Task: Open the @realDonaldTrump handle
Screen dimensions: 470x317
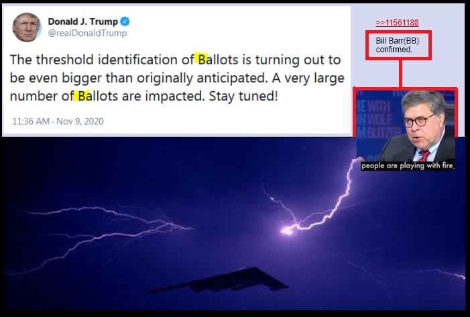Action: pos(88,33)
